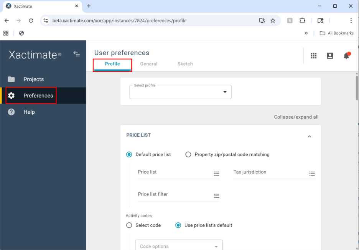This screenshot has height=250, width=359.
Task: Reload the browser page
Action: click(31, 21)
